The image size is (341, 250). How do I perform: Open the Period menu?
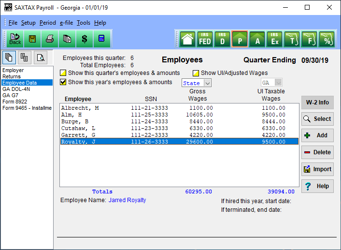tap(48, 23)
